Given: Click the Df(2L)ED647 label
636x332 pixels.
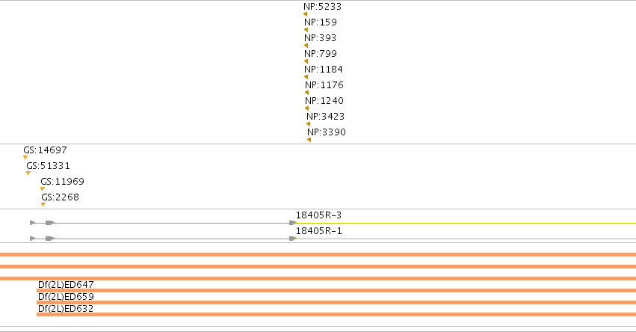Looking at the screenshot, I should pos(66,284).
